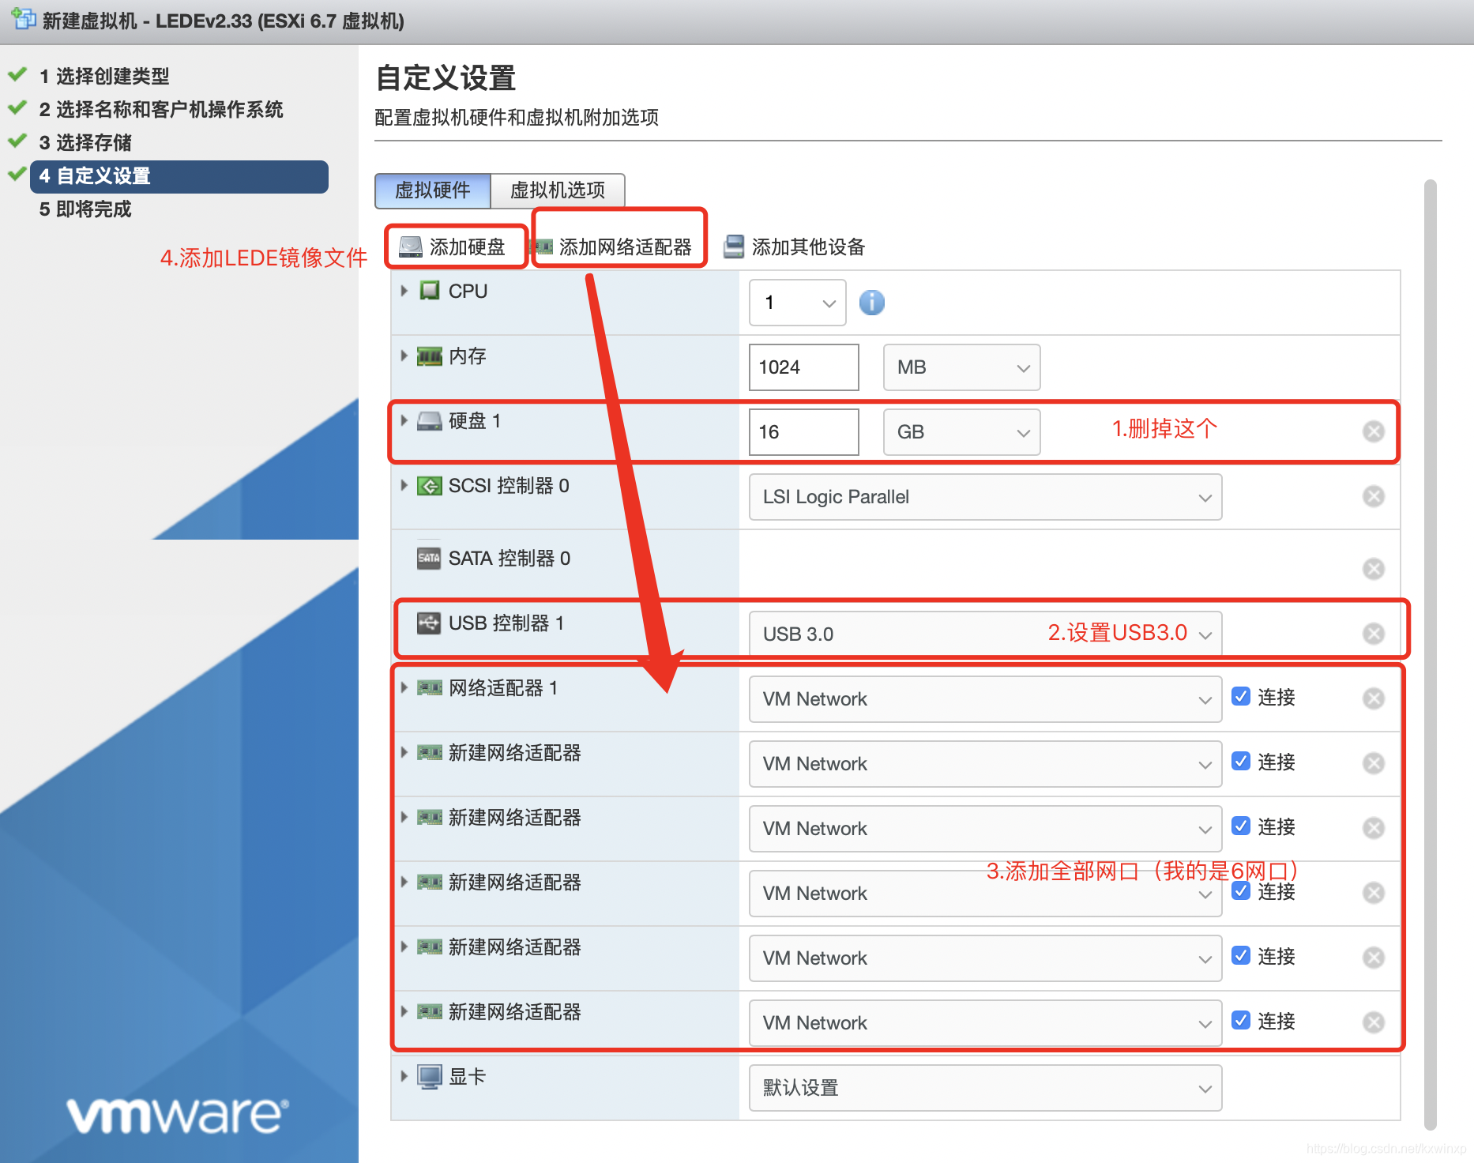Toggle 连接 checkbox for last new network adapter
Screen dimensions: 1474x1163
[1241, 1020]
